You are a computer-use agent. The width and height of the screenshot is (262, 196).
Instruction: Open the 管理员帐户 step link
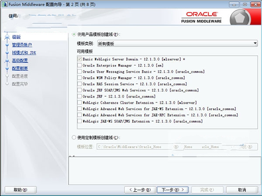pos(22,45)
